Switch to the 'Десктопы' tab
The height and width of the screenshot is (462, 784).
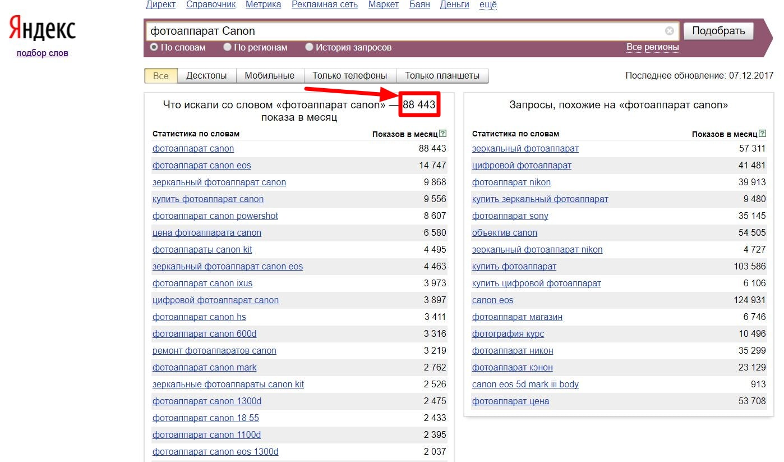point(206,75)
